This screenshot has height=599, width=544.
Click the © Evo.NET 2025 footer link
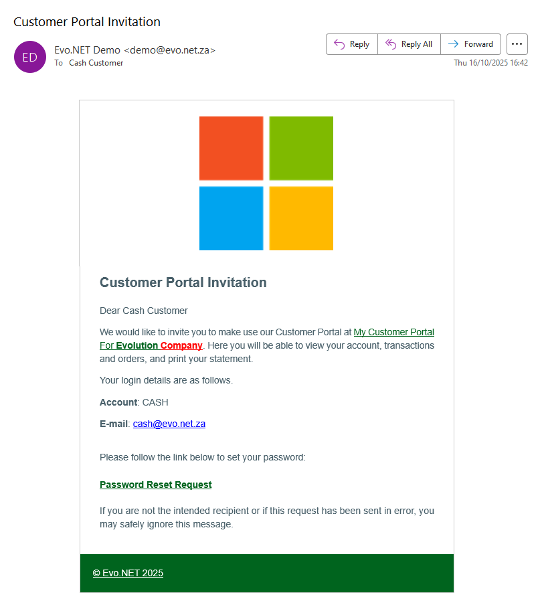point(128,573)
